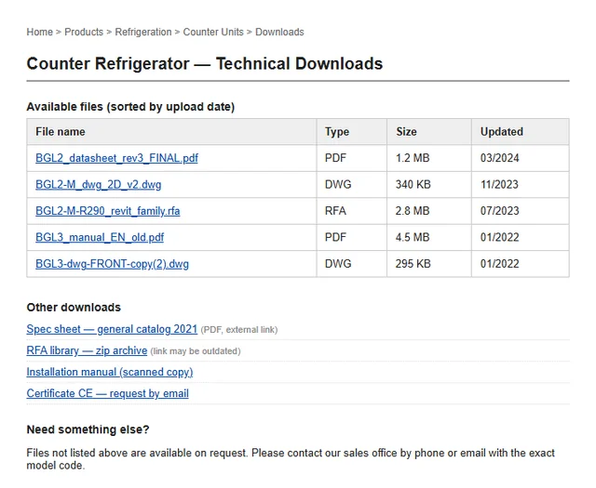Open Certificate CE request by email

pos(108,393)
